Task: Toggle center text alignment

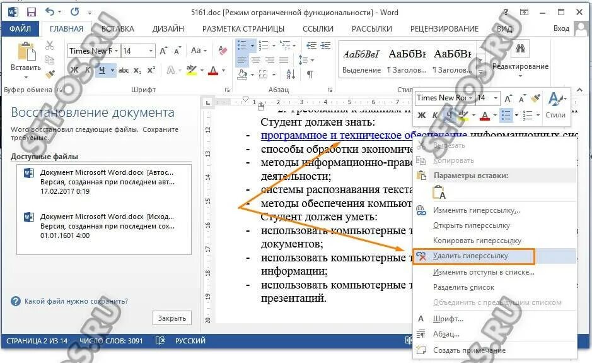Action: coord(255,60)
